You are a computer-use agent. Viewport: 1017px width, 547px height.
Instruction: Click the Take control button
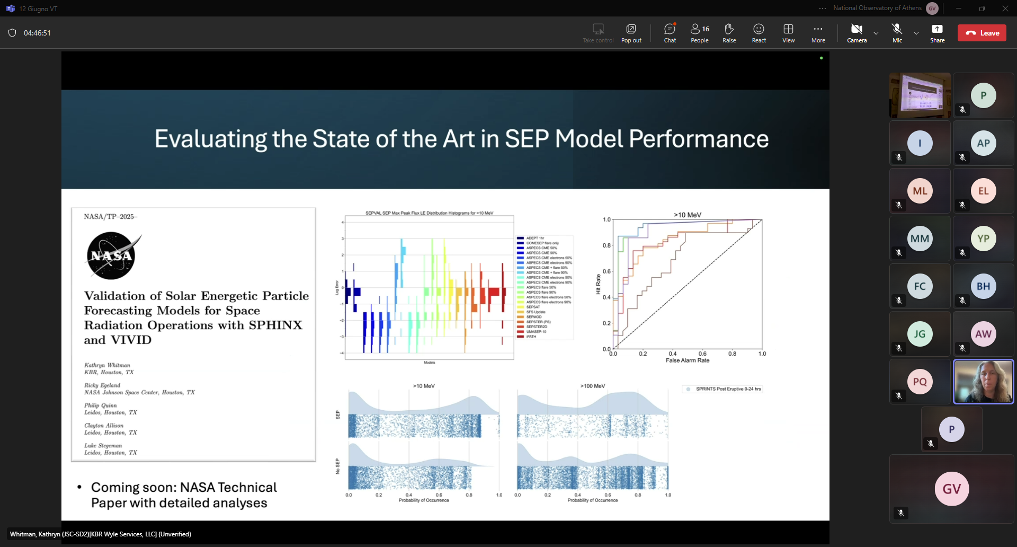pos(598,33)
